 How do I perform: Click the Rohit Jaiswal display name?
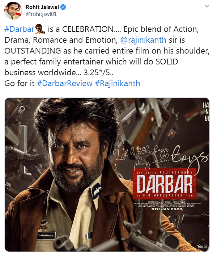tap(42, 7)
